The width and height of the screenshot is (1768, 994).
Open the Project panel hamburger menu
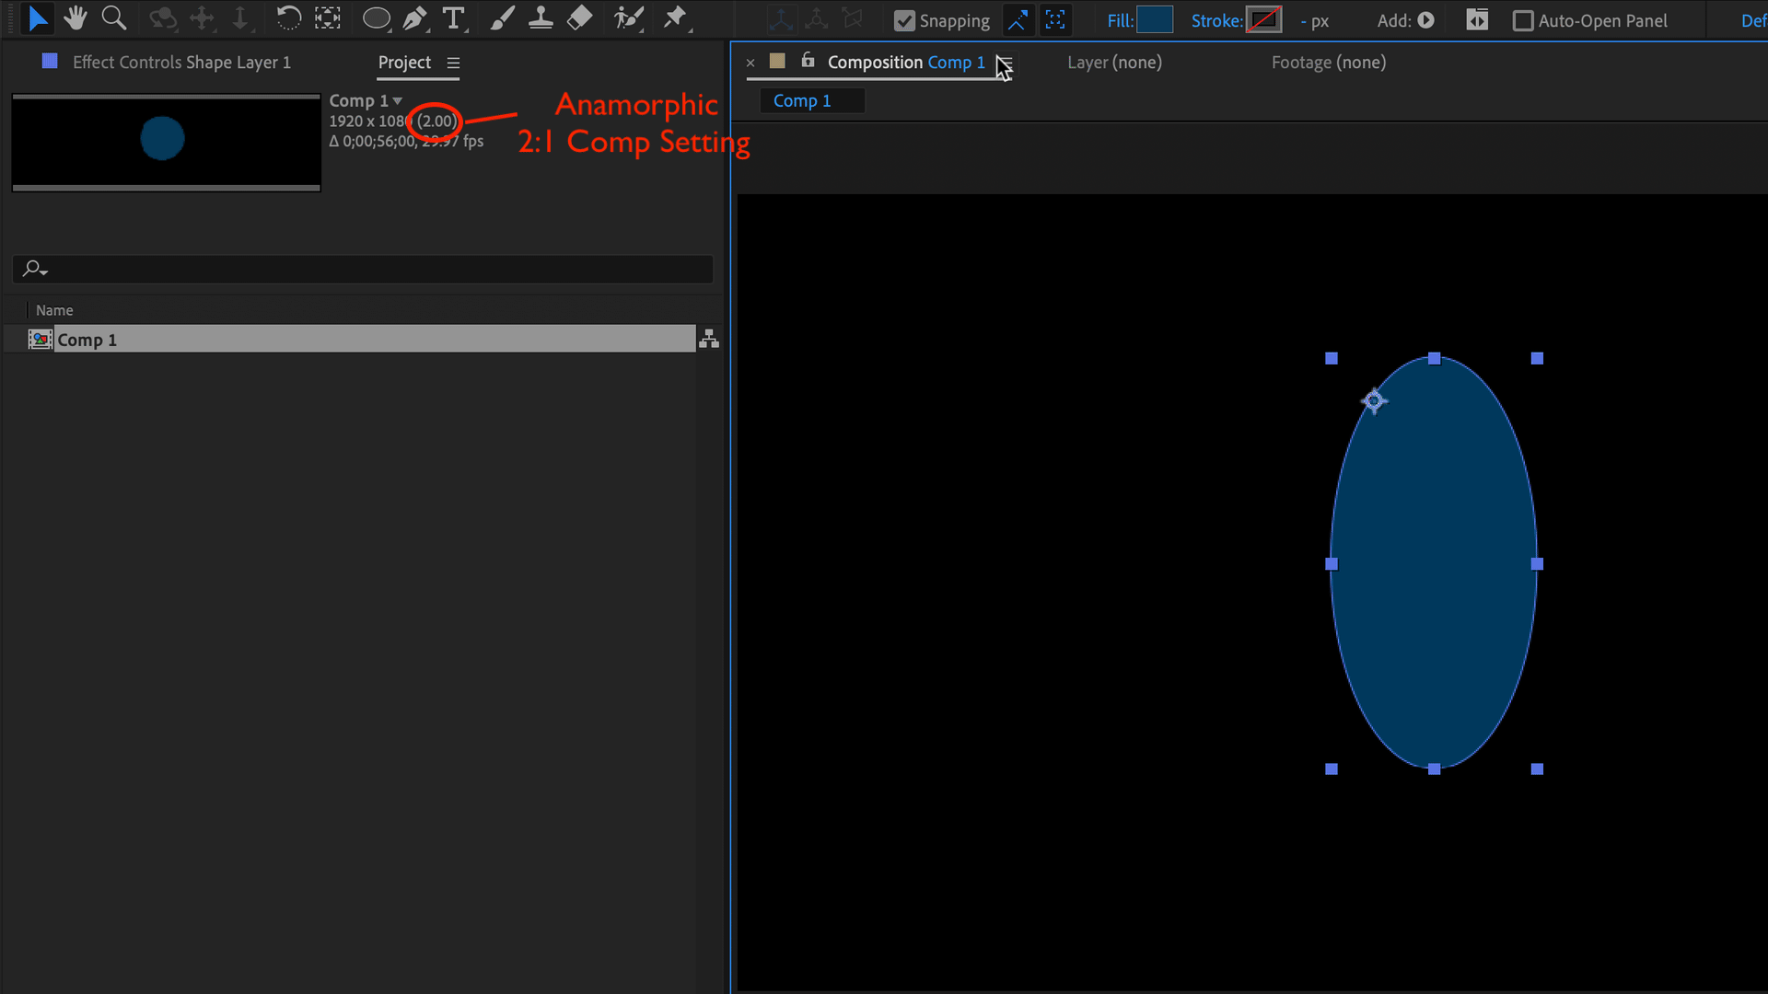point(453,63)
